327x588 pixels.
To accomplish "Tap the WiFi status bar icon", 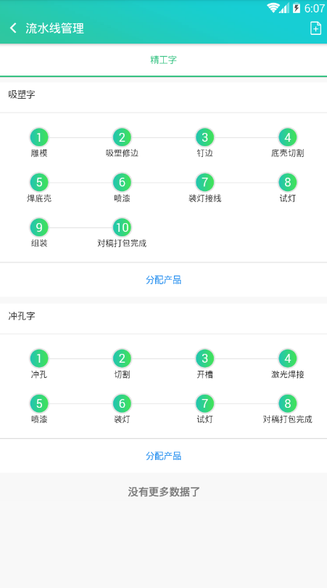I will click(x=273, y=8).
